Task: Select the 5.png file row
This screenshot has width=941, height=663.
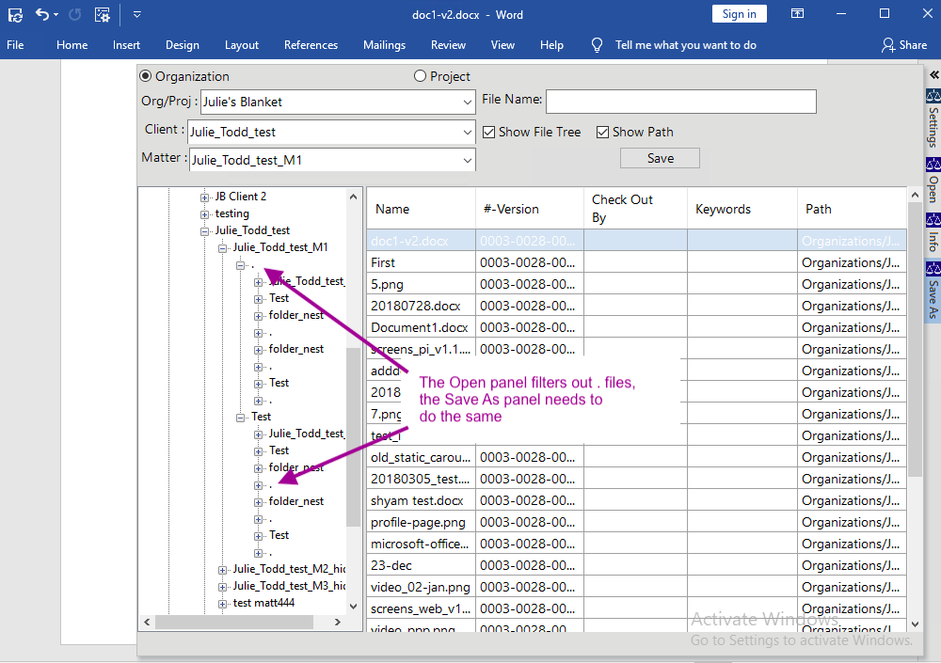Action: coord(637,284)
